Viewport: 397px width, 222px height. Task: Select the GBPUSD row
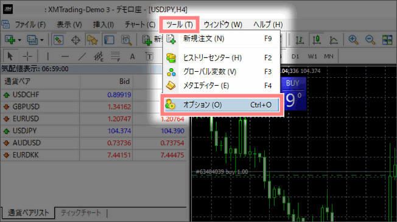[x=93, y=106]
